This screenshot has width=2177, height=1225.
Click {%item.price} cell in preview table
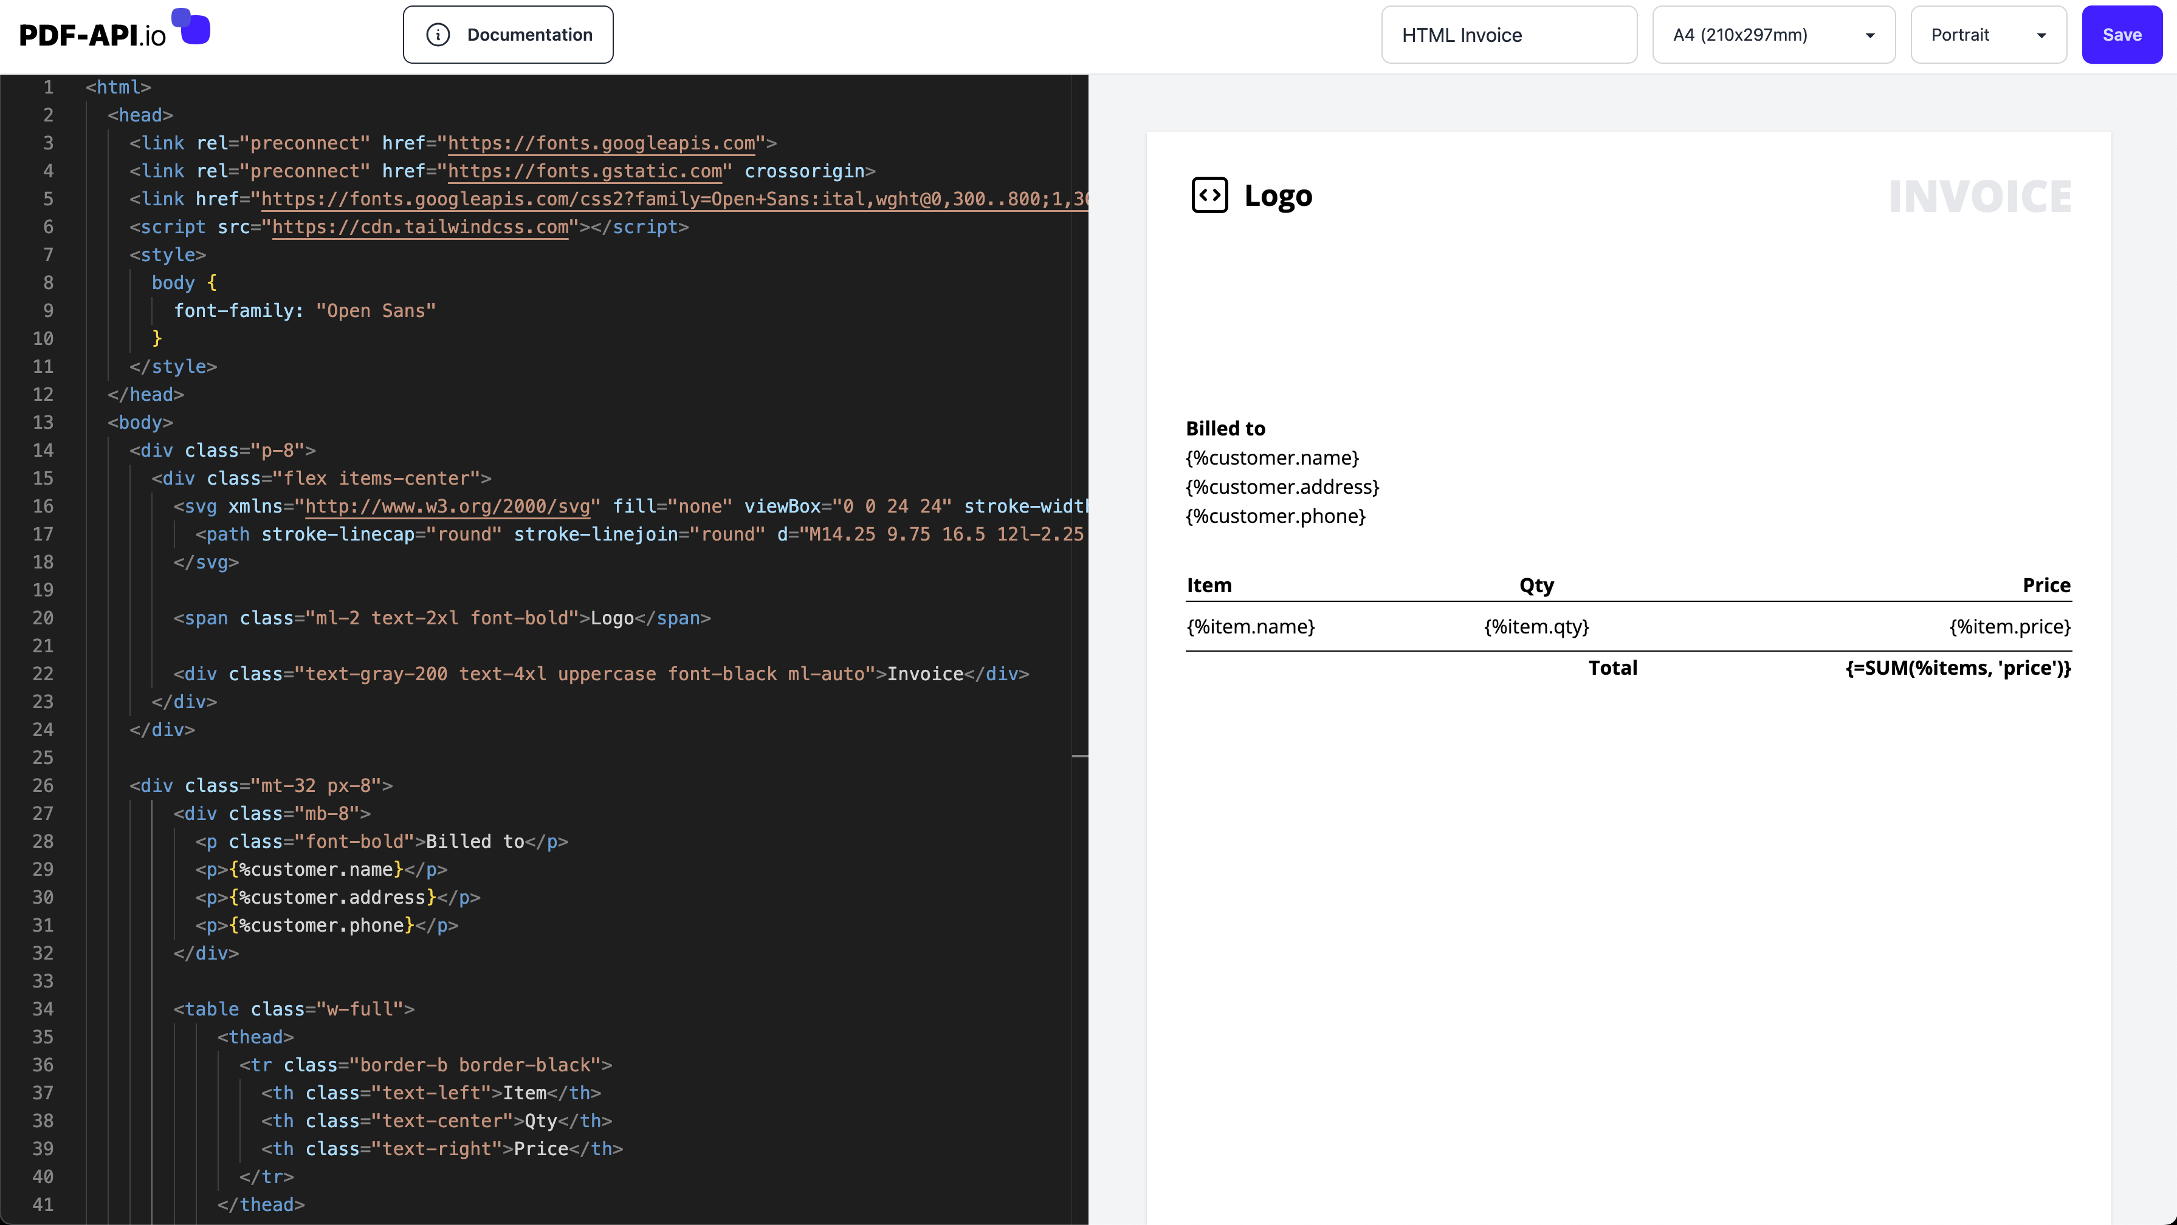coord(2010,626)
